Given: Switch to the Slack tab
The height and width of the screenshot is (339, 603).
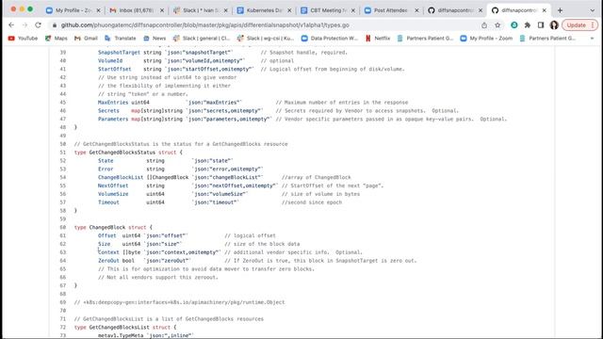Looking at the screenshot, I should pyautogui.click(x=199, y=10).
